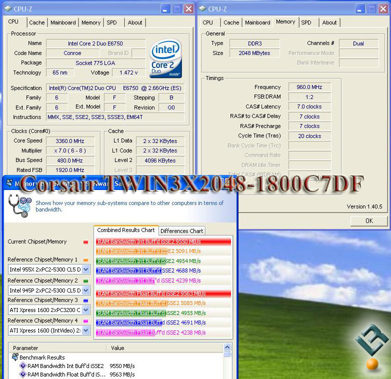
Task: Click magenta Reference Chipset/Memory 4 color marker
Action: pyautogui.click(x=86, y=321)
